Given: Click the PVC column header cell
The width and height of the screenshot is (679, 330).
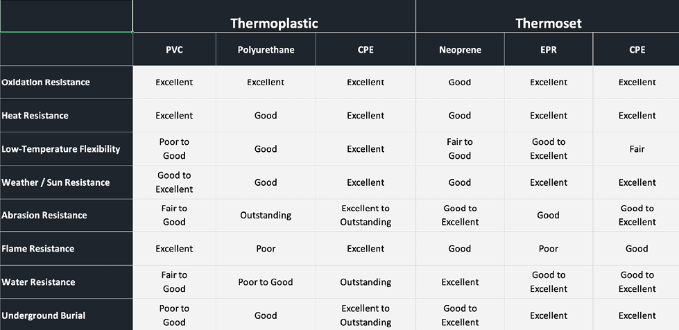Looking at the screenshot, I should coord(174,49).
